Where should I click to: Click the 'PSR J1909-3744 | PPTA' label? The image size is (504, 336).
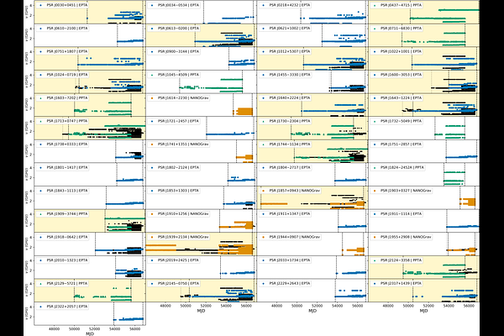(67, 214)
